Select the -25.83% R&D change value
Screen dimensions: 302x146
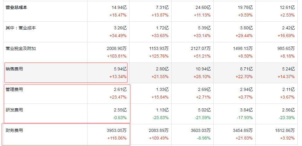tap(161, 118)
